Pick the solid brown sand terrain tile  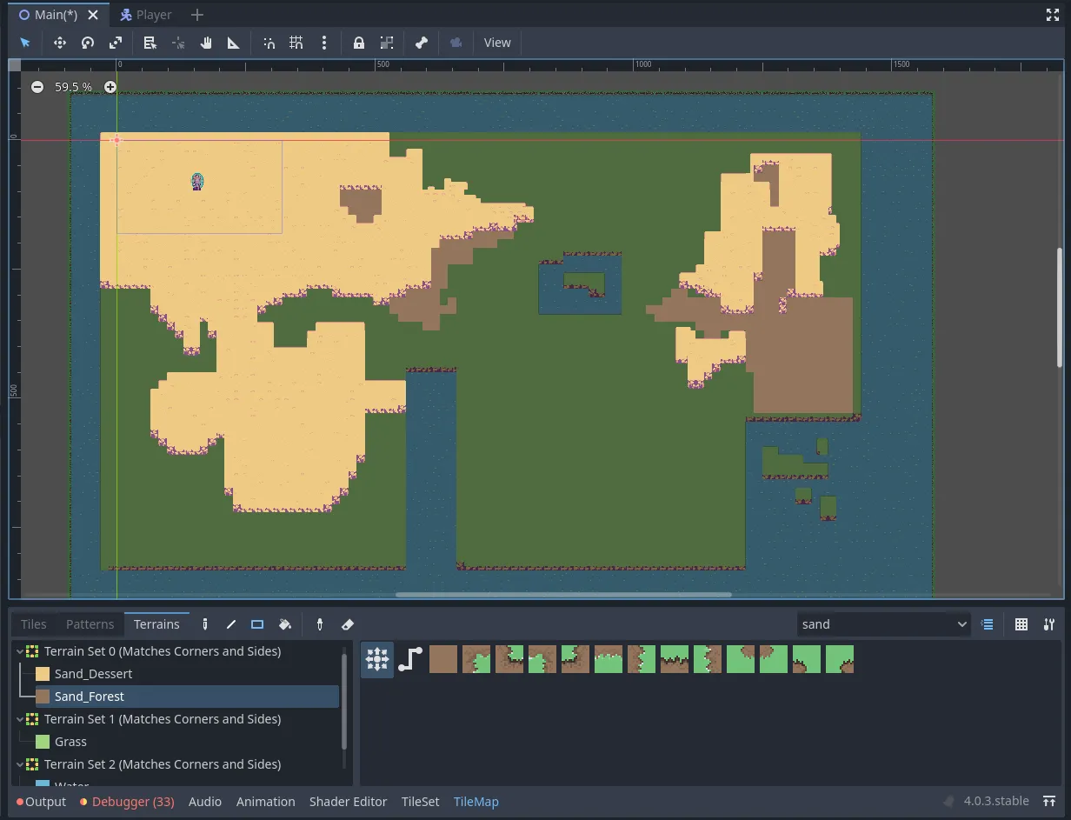(x=443, y=659)
